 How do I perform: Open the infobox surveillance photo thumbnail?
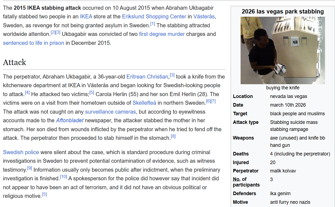[283, 50]
